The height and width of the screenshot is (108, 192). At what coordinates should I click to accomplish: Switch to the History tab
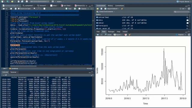click(110, 6)
